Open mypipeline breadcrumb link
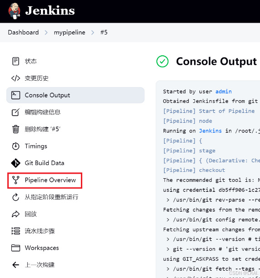 point(70,33)
